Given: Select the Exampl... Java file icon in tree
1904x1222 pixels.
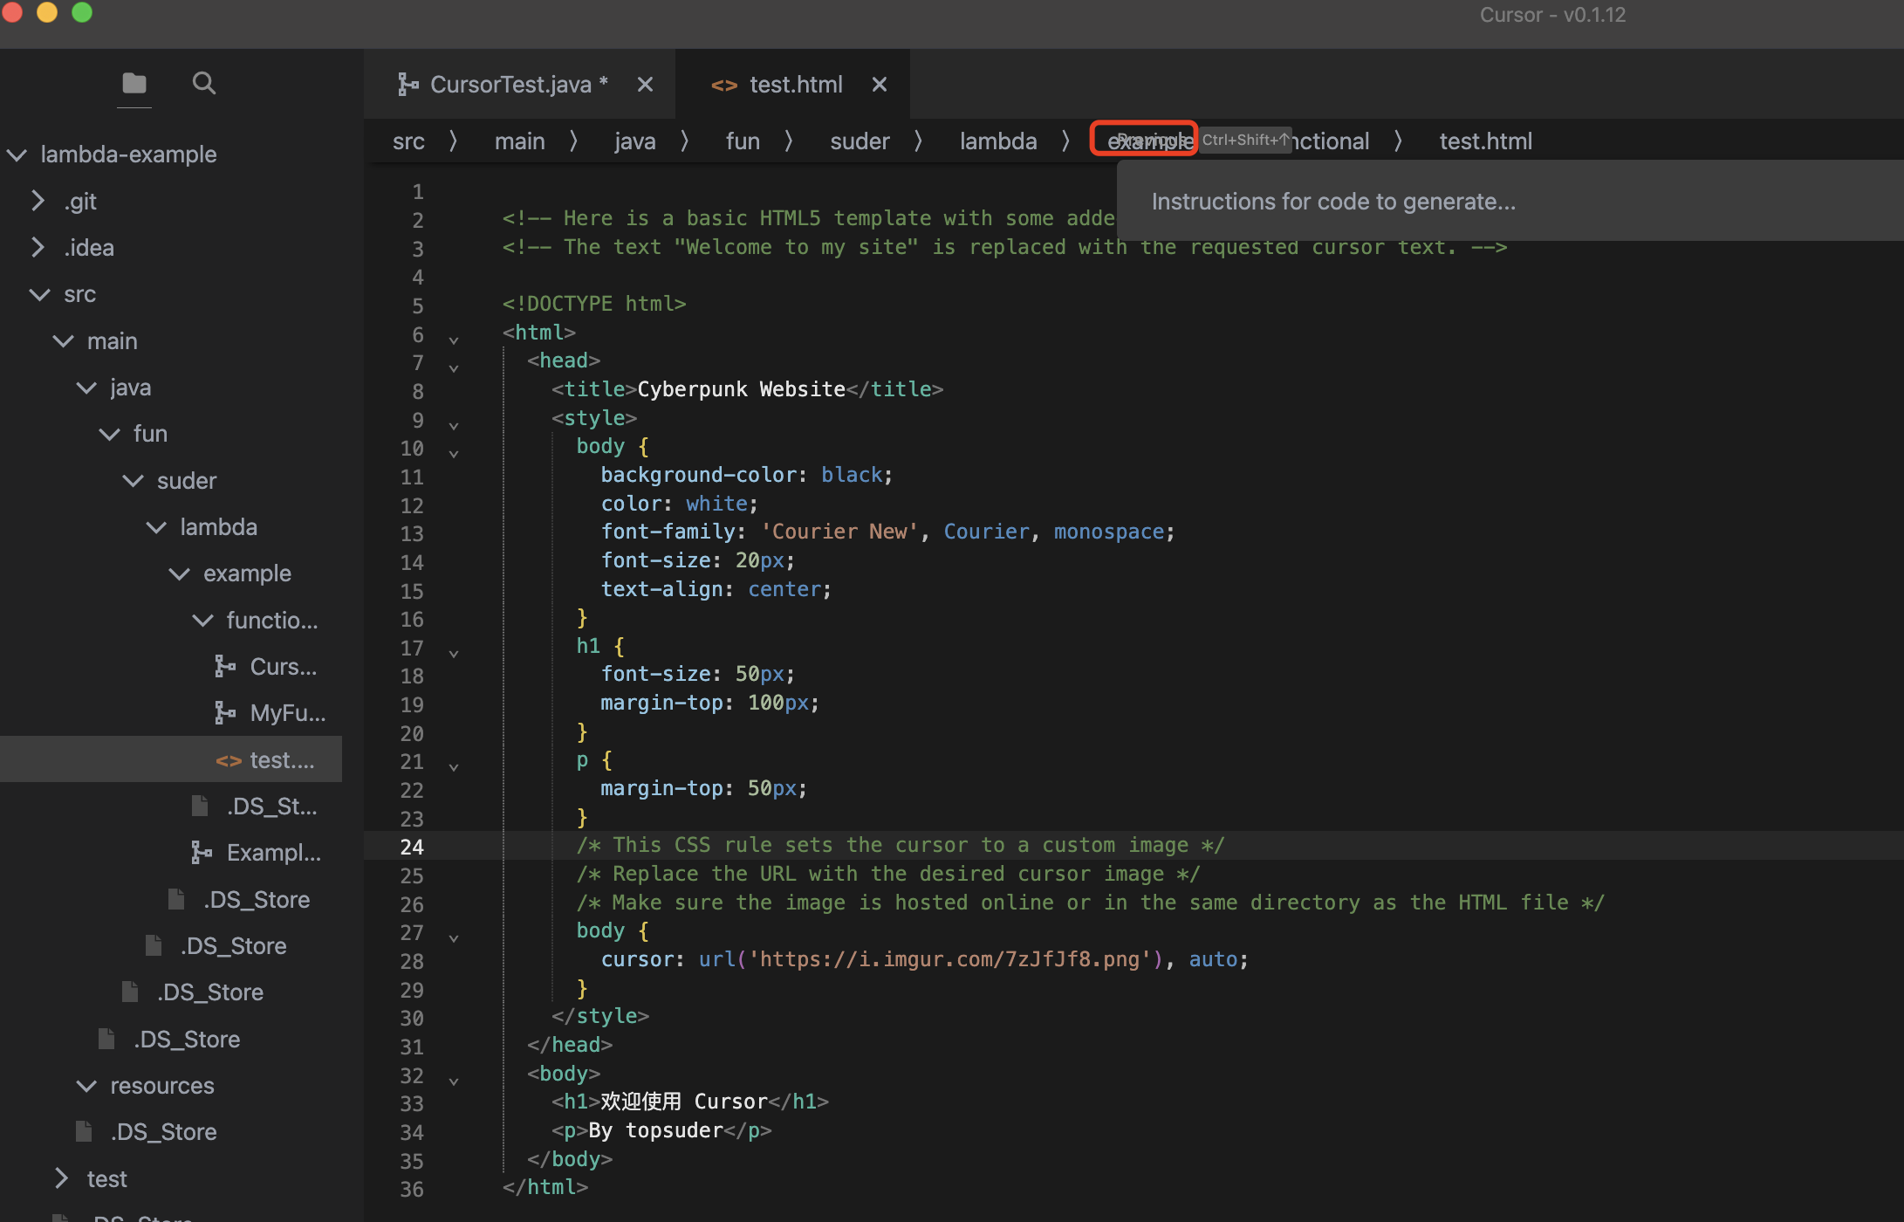Looking at the screenshot, I should [x=202, y=852].
